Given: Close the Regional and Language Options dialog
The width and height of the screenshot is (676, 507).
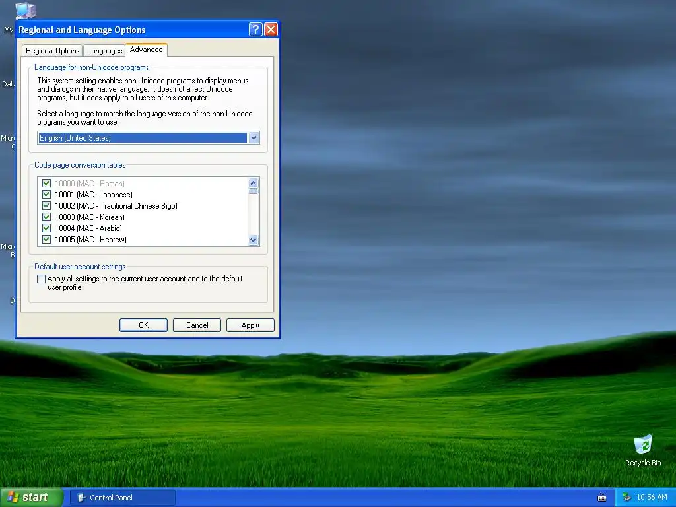Looking at the screenshot, I should click(271, 29).
